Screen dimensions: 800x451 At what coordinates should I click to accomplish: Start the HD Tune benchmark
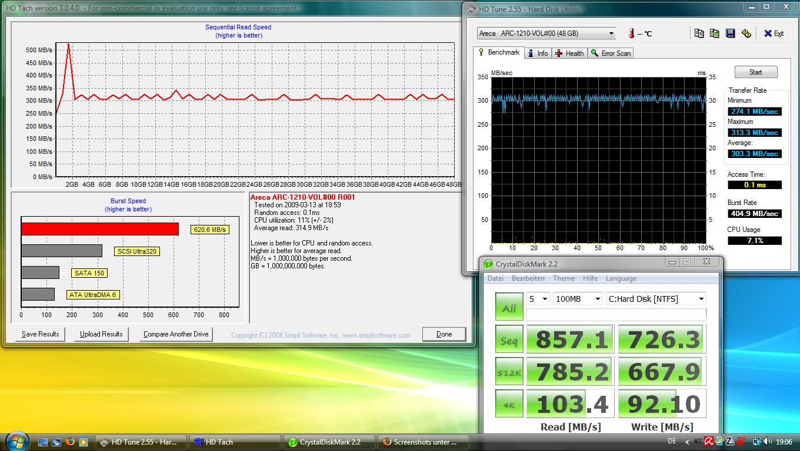(x=756, y=72)
